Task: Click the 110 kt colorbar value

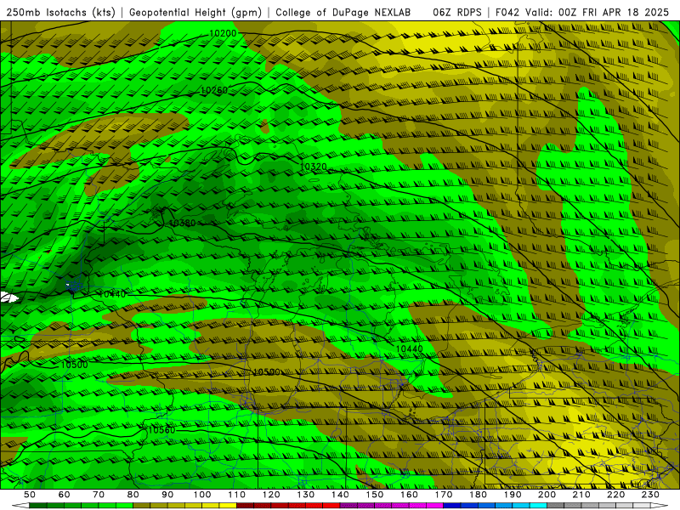Action: (x=237, y=495)
